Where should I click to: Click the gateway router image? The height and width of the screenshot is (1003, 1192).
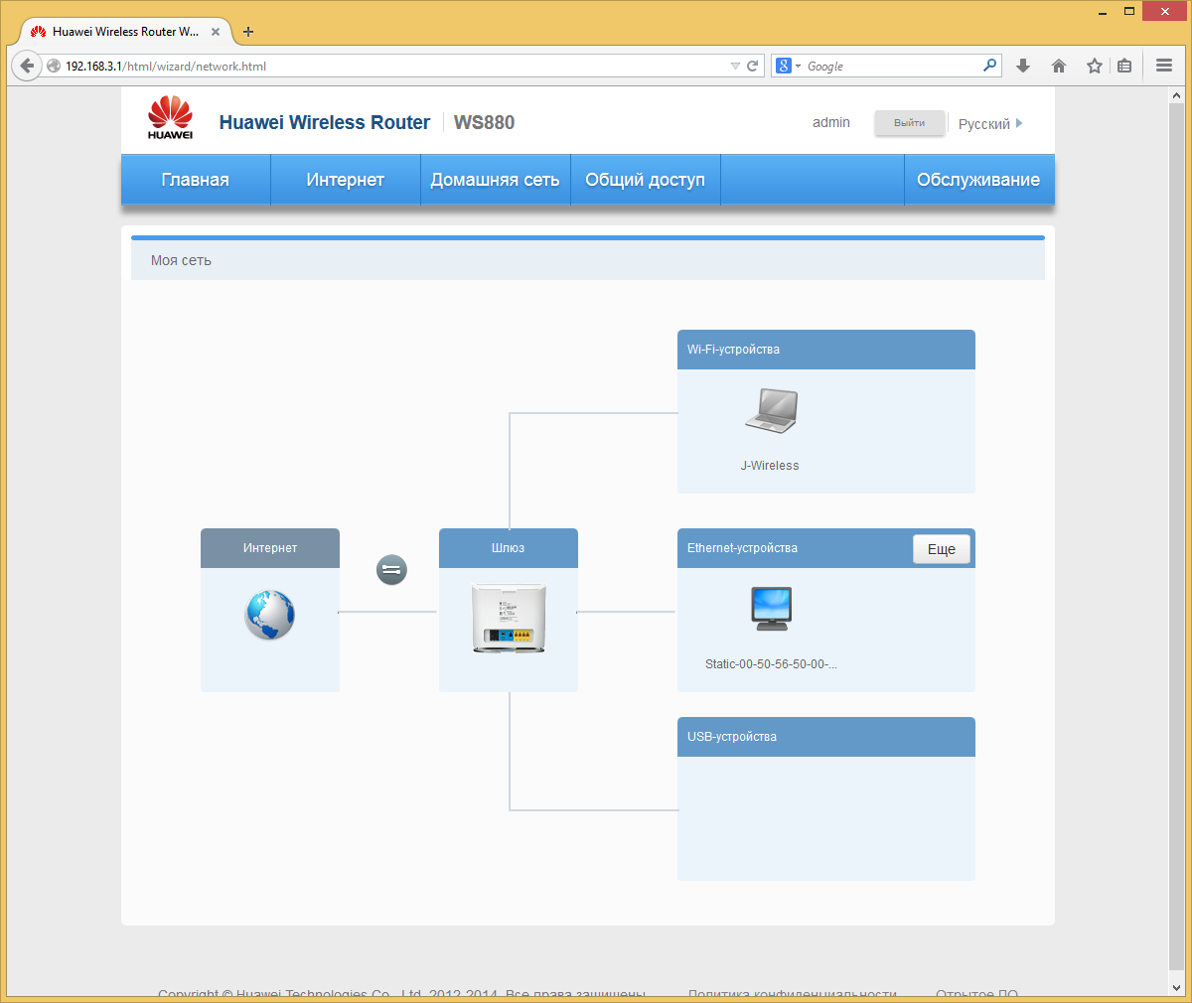[x=509, y=618]
